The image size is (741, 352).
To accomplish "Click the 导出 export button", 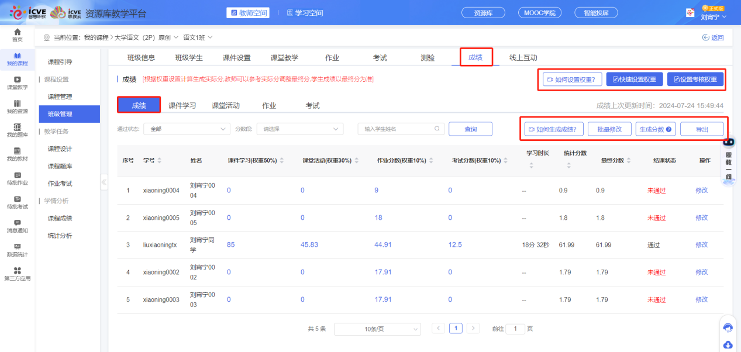I will [x=702, y=129].
